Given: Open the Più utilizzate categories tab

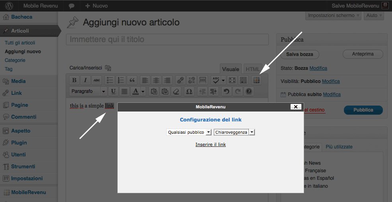Looking at the screenshot, I should click(339, 147).
